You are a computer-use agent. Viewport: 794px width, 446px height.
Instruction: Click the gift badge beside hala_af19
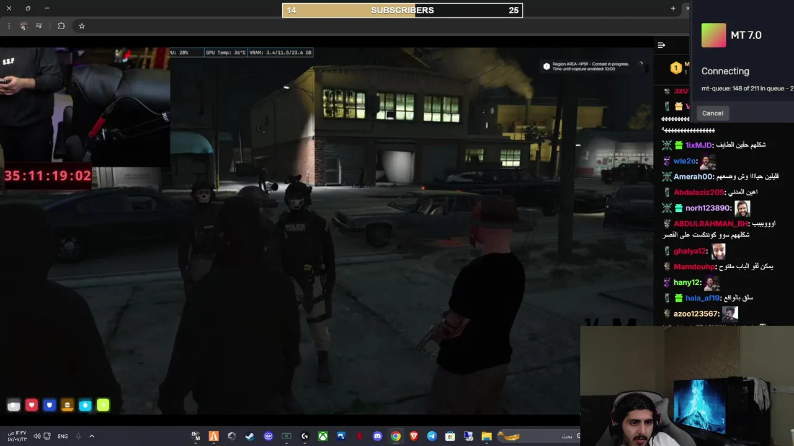[x=679, y=298]
